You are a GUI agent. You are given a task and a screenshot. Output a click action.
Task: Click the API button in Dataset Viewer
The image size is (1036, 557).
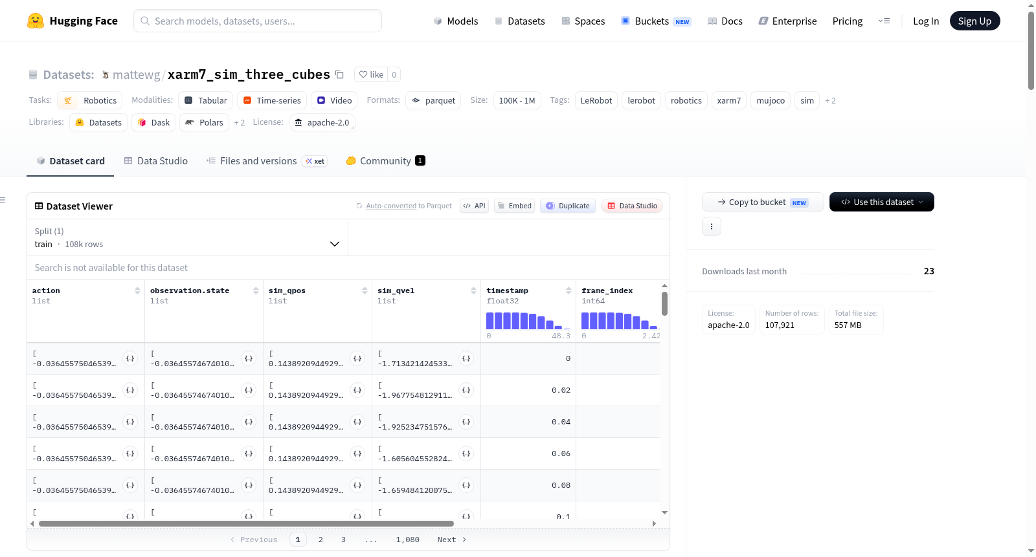(x=474, y=206)
